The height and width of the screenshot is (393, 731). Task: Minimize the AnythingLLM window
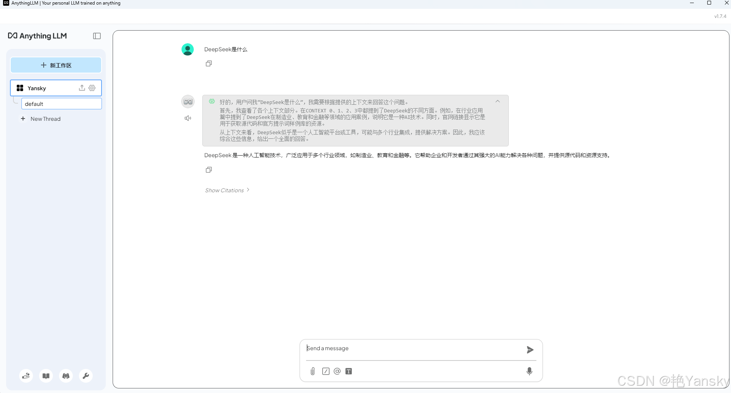pos(692,3)
